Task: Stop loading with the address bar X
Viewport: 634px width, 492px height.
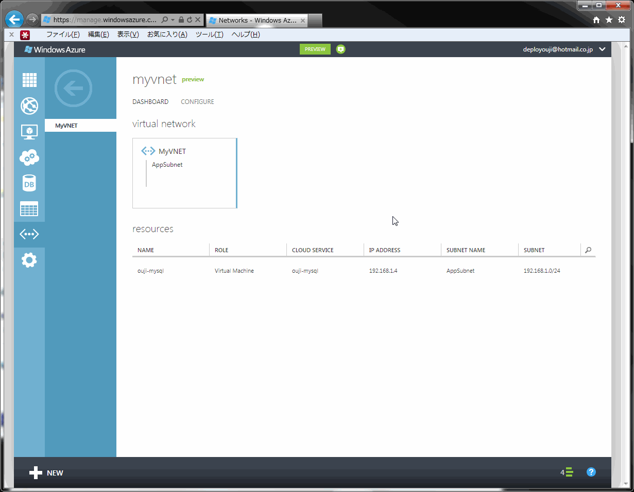Action: pos(198,20)
